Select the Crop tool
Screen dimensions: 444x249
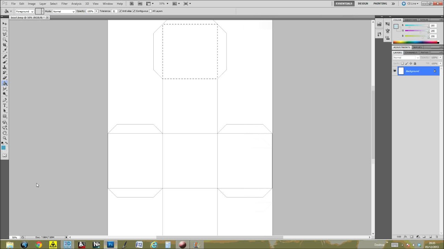5,45
